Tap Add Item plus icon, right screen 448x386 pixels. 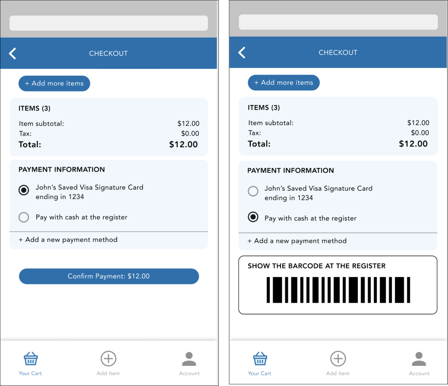338,359
